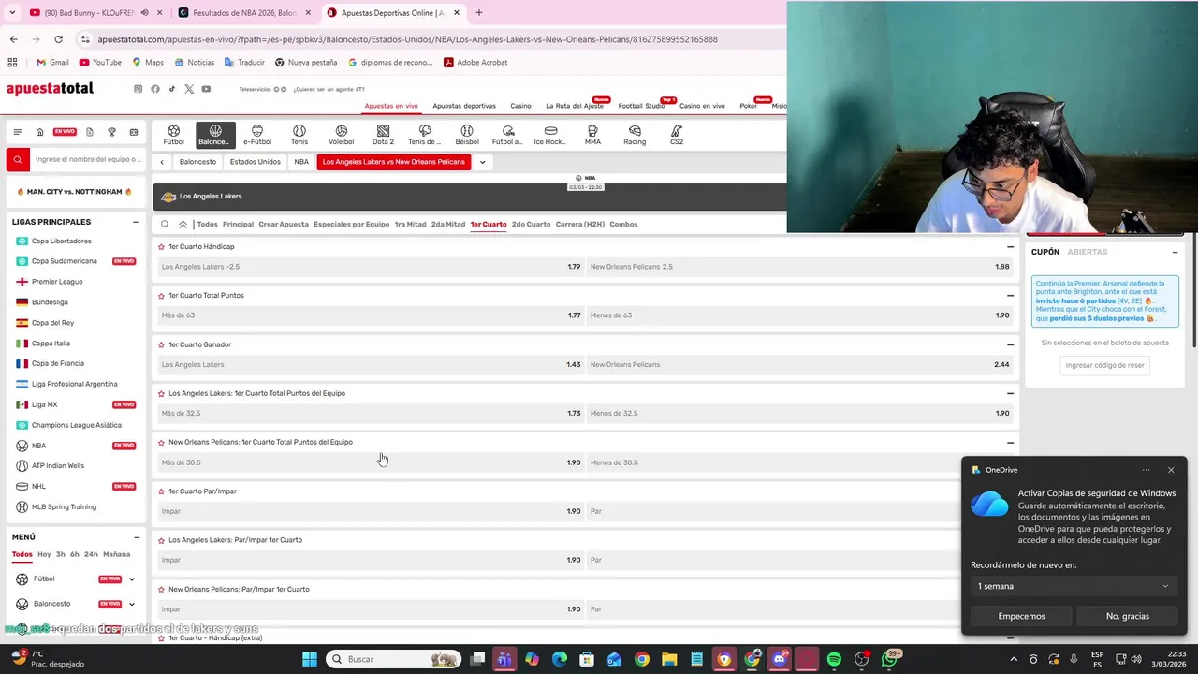
Task: Open the Champions League Asiática league link
Action: tap(77, 425)
